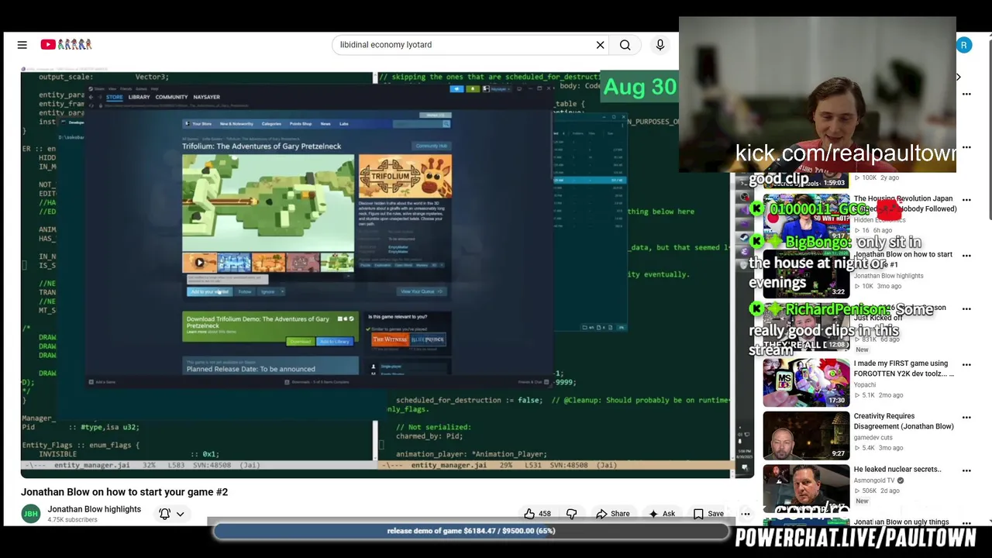Toggle the notification bell for this channel
The image size is (992, 558).
(165, 514)
